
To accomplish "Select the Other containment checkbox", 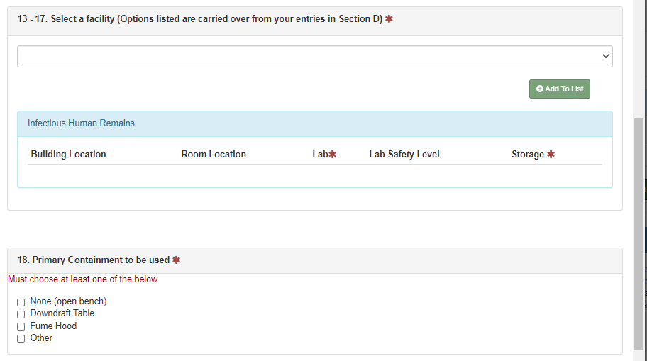I will coord(21,339).
